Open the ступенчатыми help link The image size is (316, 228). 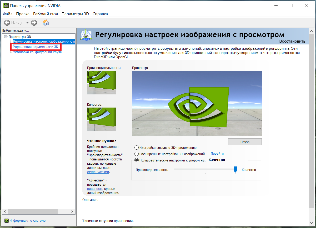[98, 172]
